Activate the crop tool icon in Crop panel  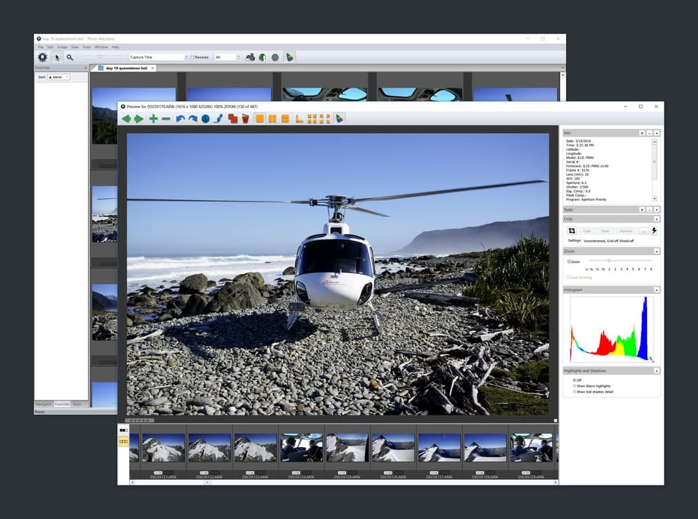pos(572,231)
